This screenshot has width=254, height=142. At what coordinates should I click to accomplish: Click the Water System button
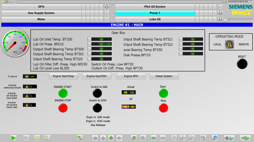pyautogui.click(x=164, y=76)
